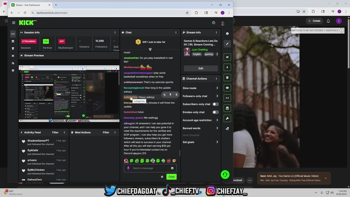The image size is (350, 197).
Task: Click the browser address bar URL
Action: (52, 13)
